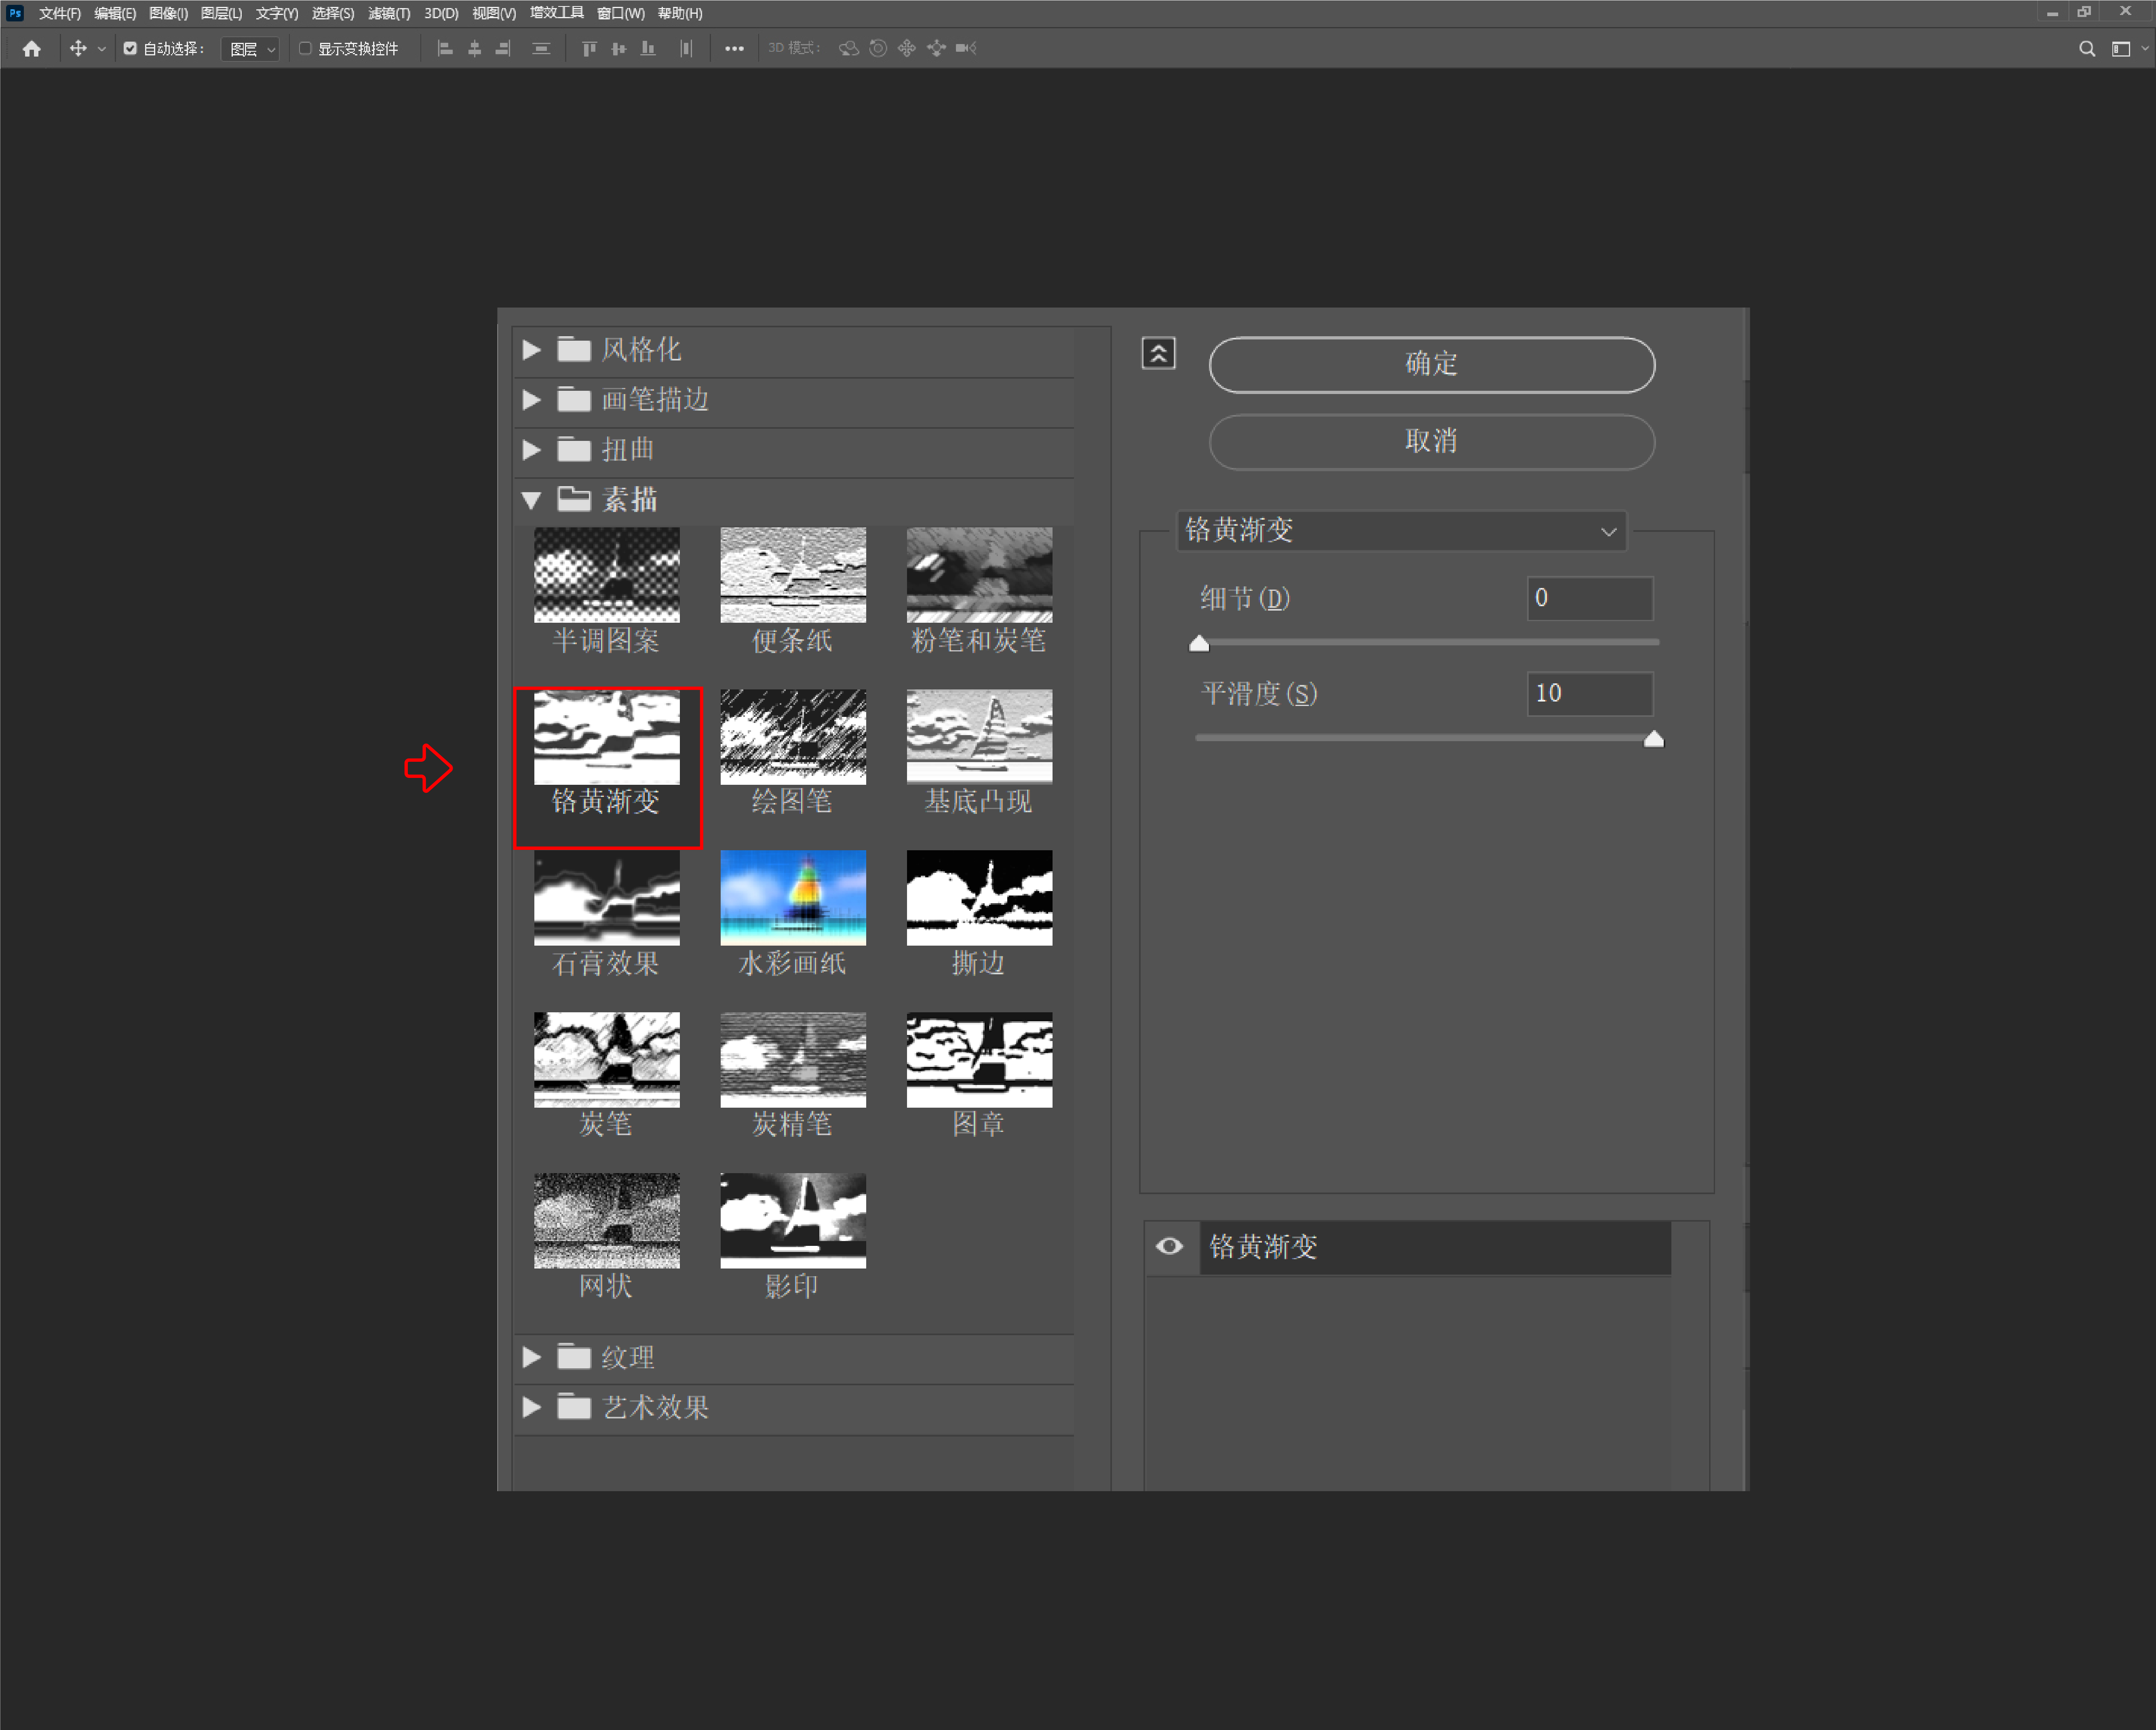The image size is (2156, 1730).
Task: Open the 滤镜(T) menu
Action: tap(389, 13)
